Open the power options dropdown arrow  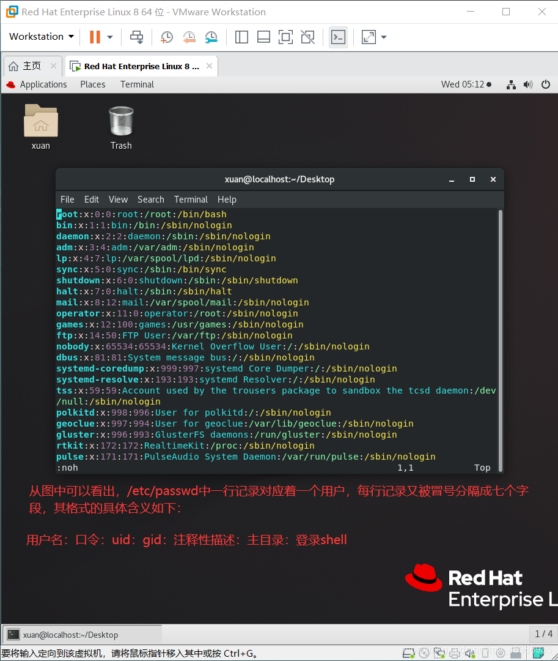pos(110,37)
